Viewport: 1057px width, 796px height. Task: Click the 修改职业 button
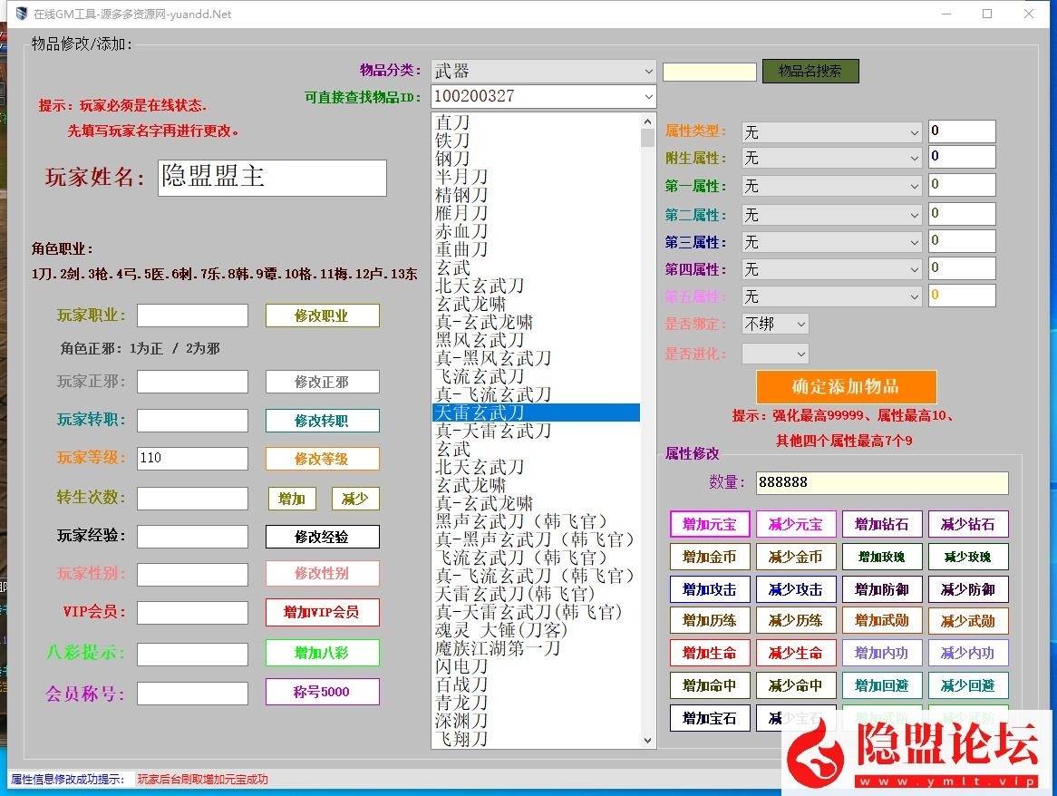[x=322, y=315]
